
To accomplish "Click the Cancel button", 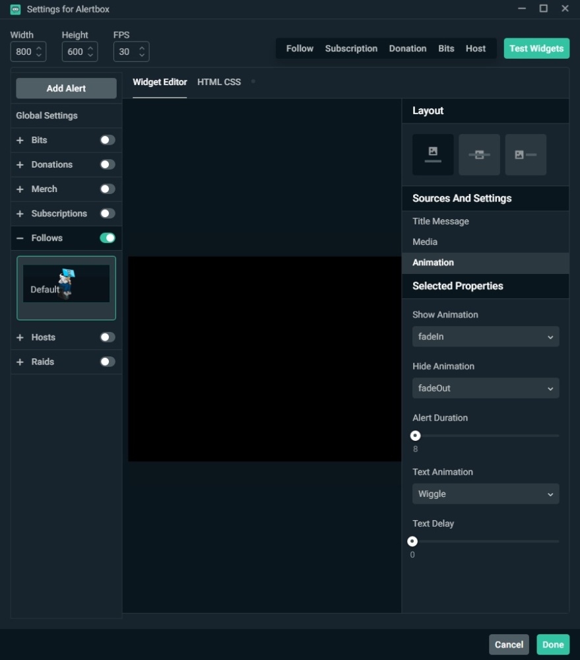I will 509,644.
